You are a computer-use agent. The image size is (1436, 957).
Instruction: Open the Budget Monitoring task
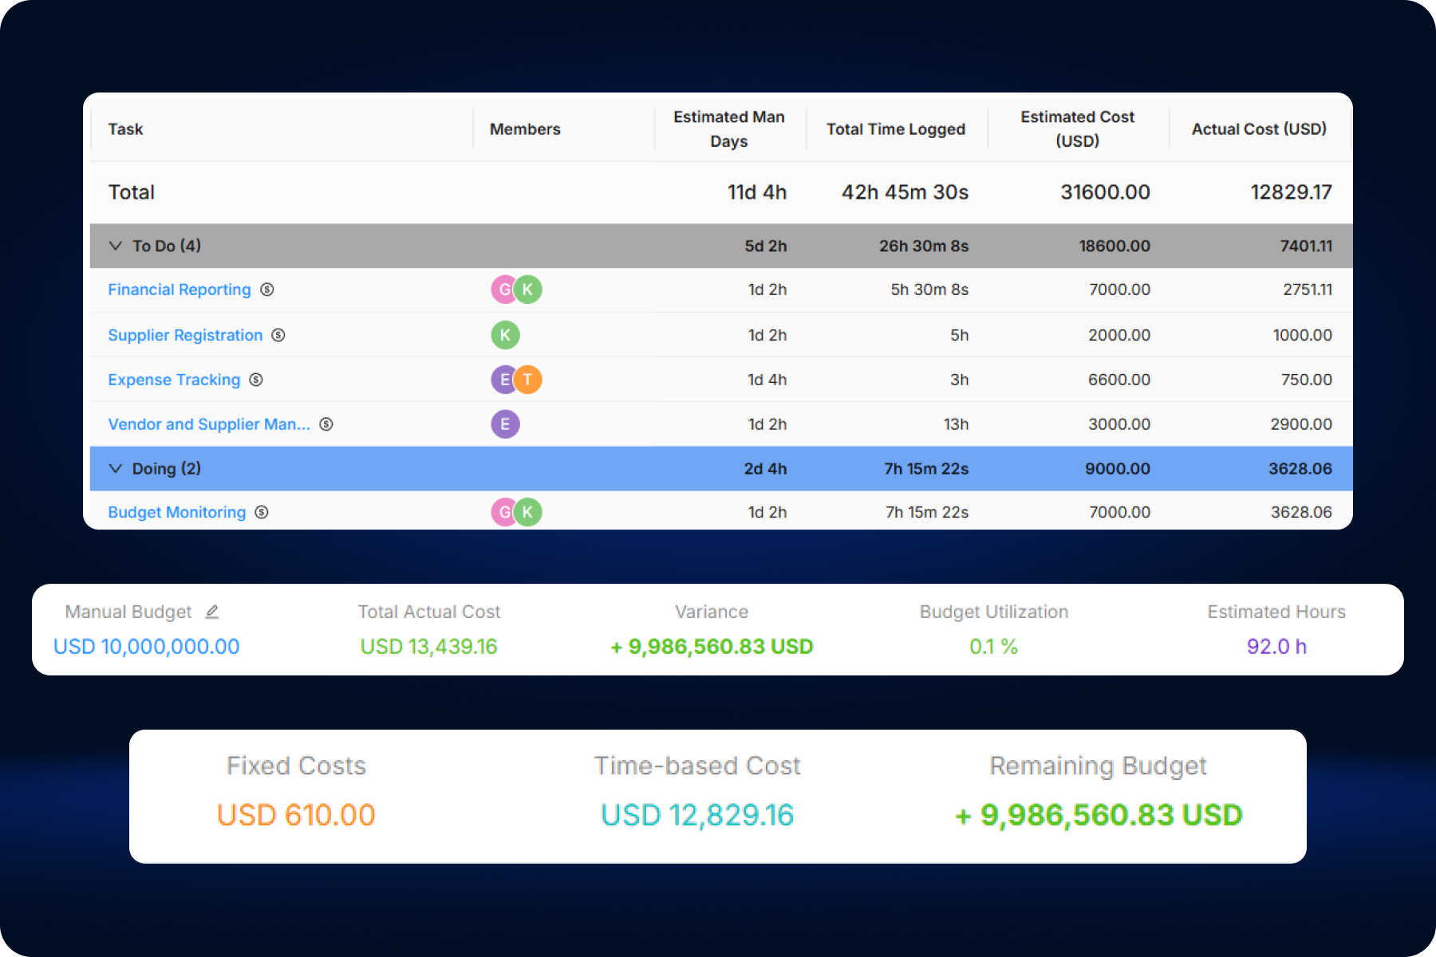pos(176,512)
